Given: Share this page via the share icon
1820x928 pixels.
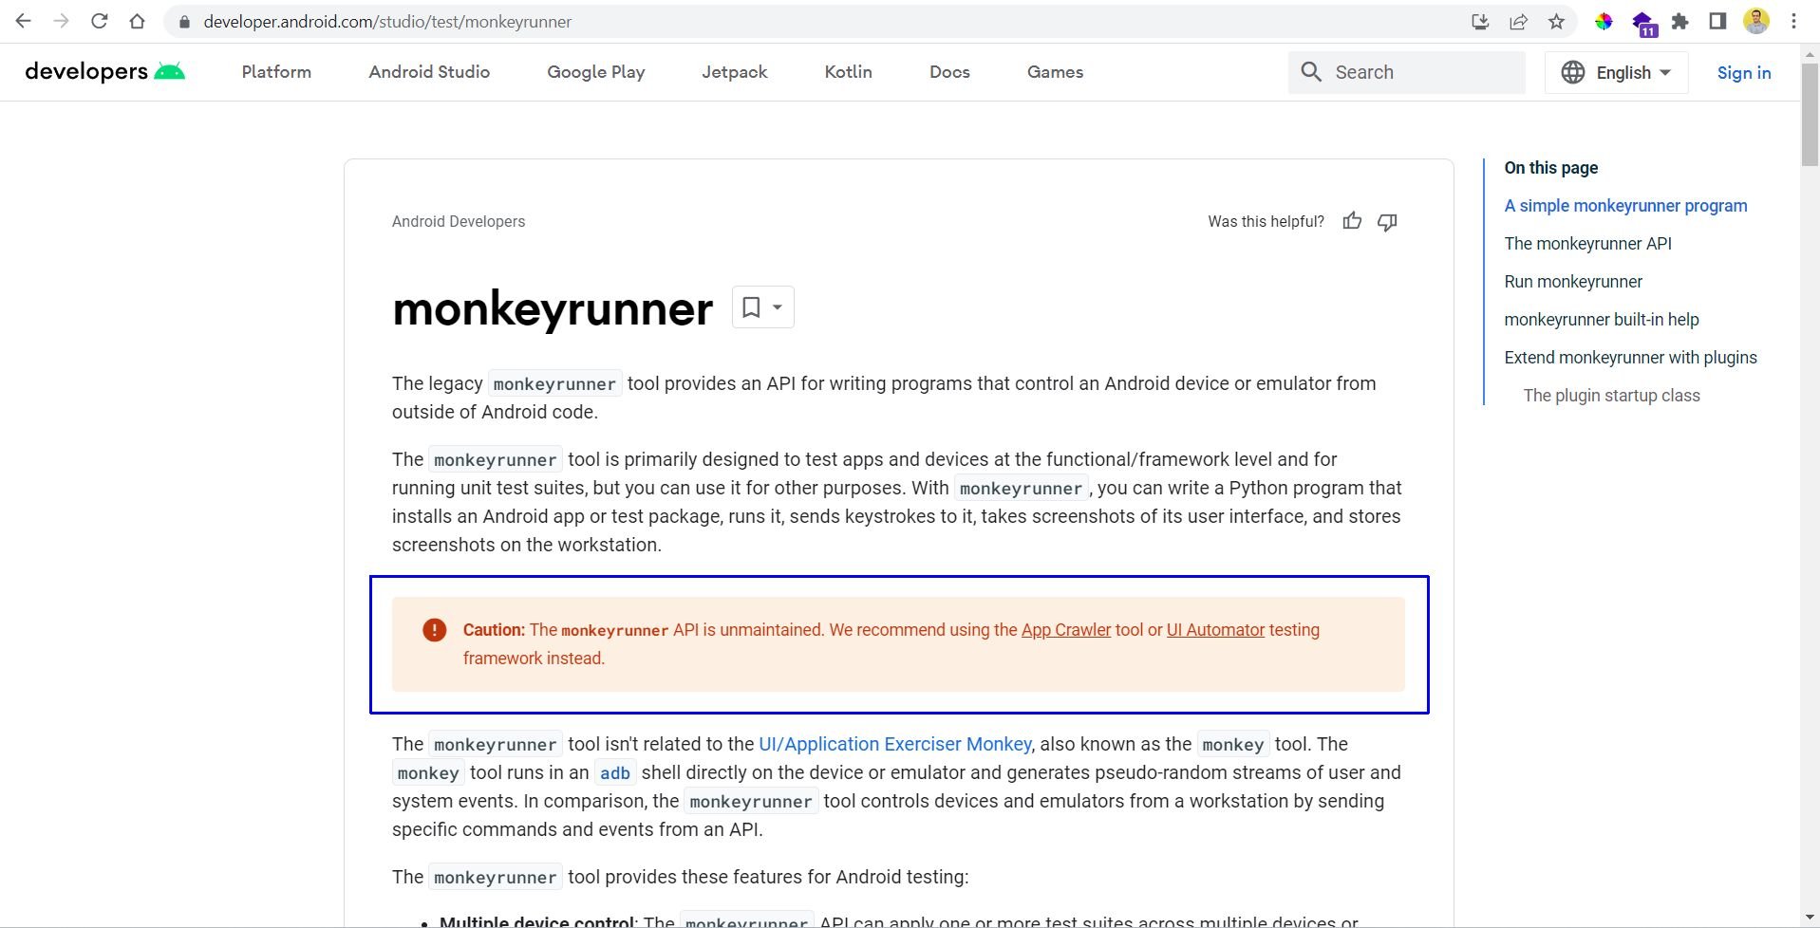Looking at the screenshot, I should pyautogui.click(x=1518, y=22).
